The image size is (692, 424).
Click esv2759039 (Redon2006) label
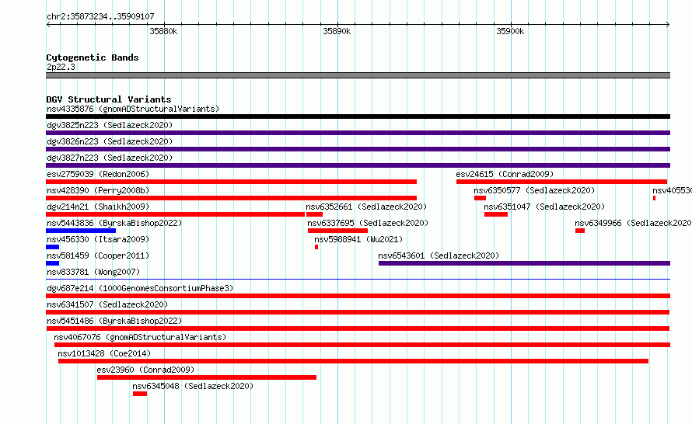point(98,174)
